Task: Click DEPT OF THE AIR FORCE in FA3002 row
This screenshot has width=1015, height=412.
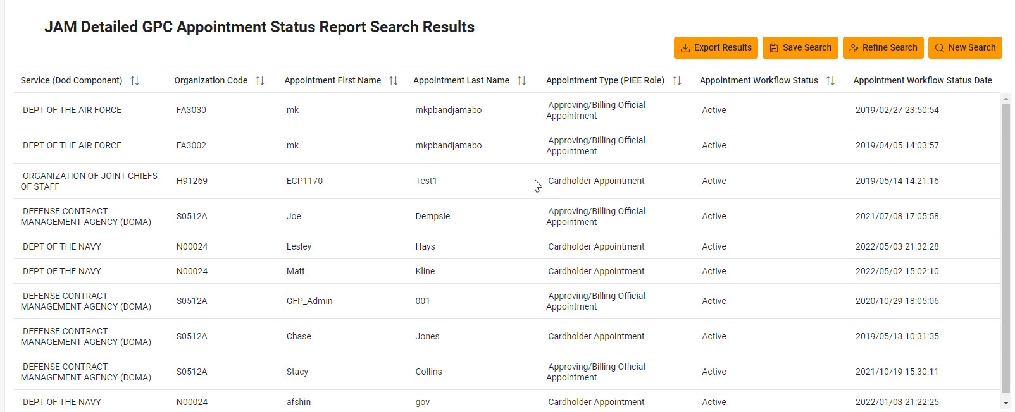Action: pyautogui.click(x=72, y=145)
